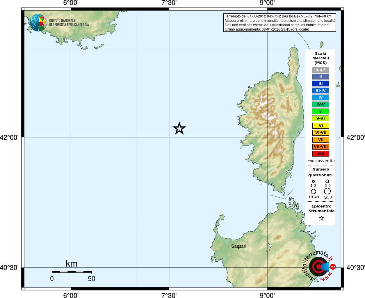Screen dimensions: 365x298
Task: Select the red VIII intensity swatch
Action: (x=321, y=154)
